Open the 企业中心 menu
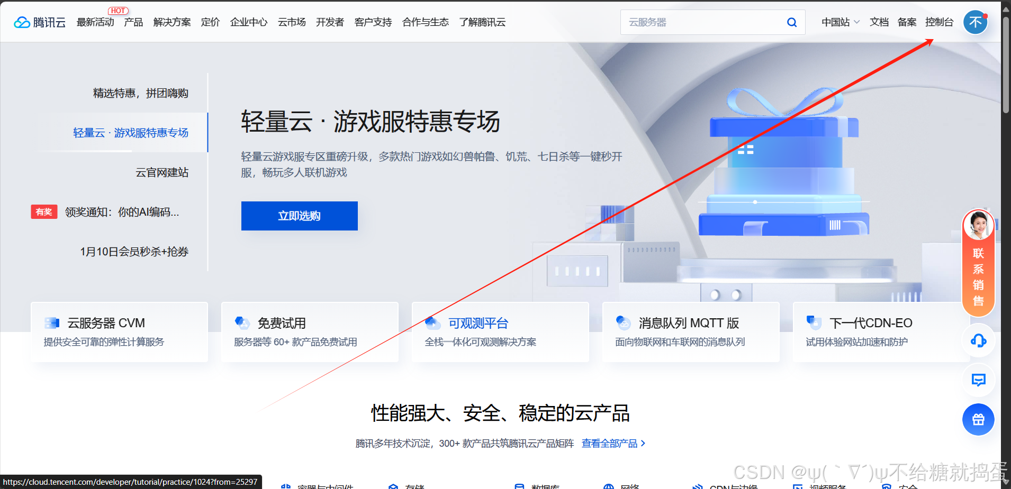This screenshot has height=489, width=1011. (x=249, y=22)
